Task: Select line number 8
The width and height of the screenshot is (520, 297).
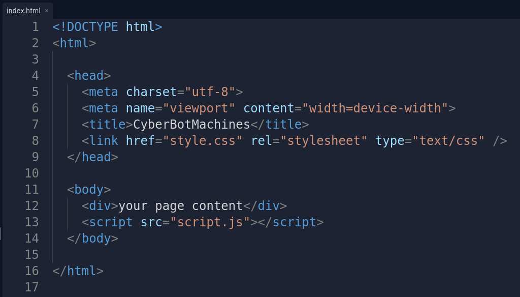Action: [35, 140]
